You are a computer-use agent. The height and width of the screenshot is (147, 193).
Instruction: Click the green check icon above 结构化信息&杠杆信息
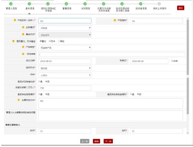[48, 4]
